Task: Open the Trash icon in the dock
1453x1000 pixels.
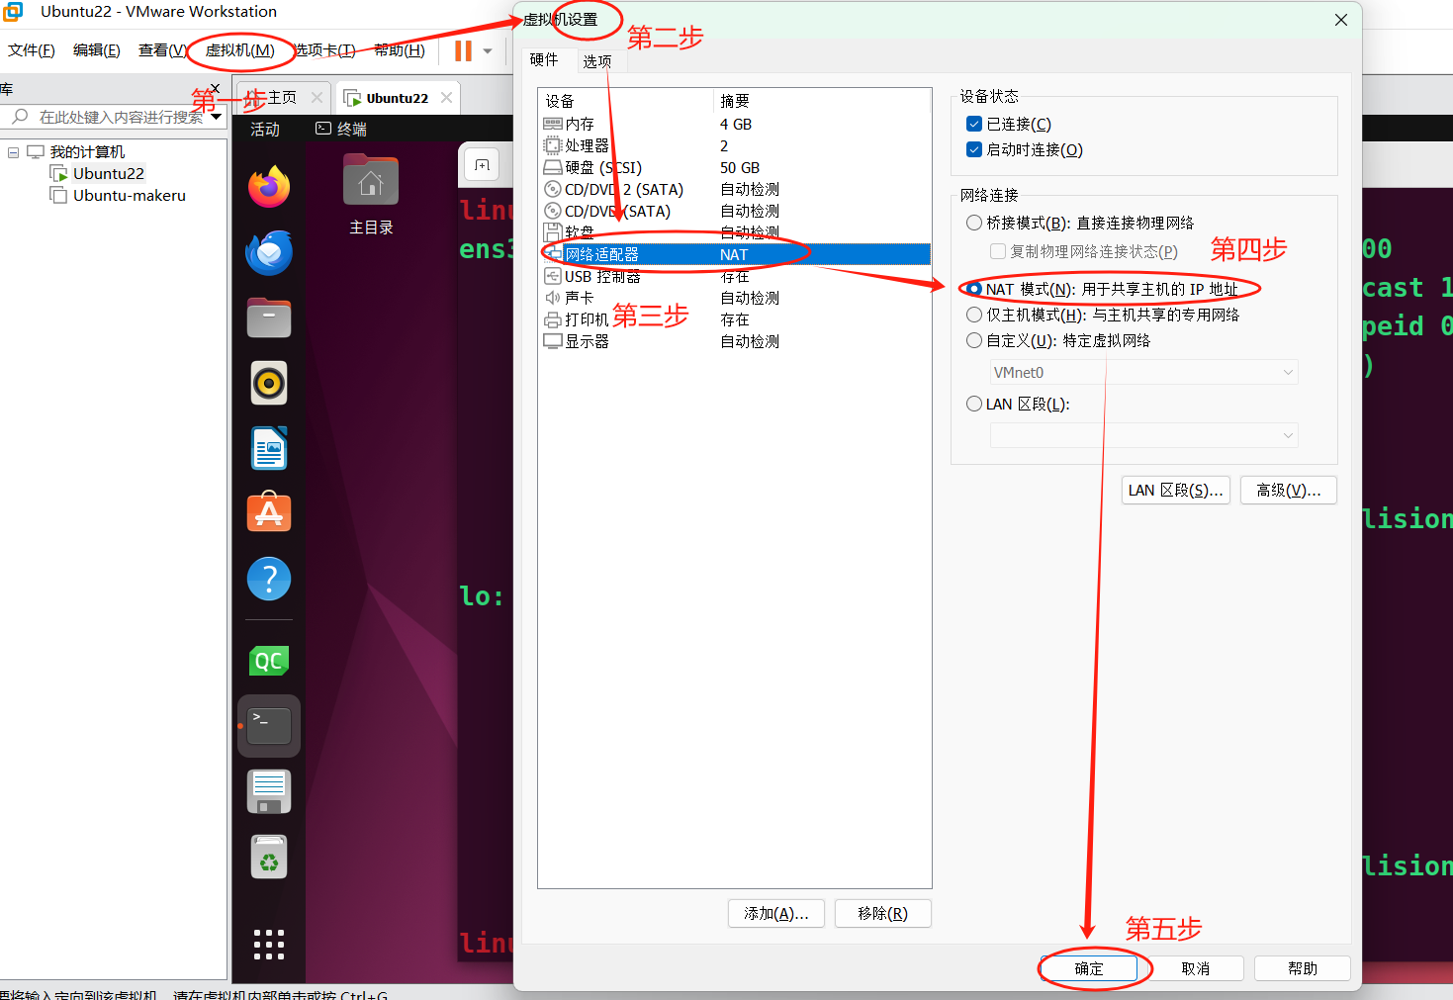Action: [x=269, y=857]
